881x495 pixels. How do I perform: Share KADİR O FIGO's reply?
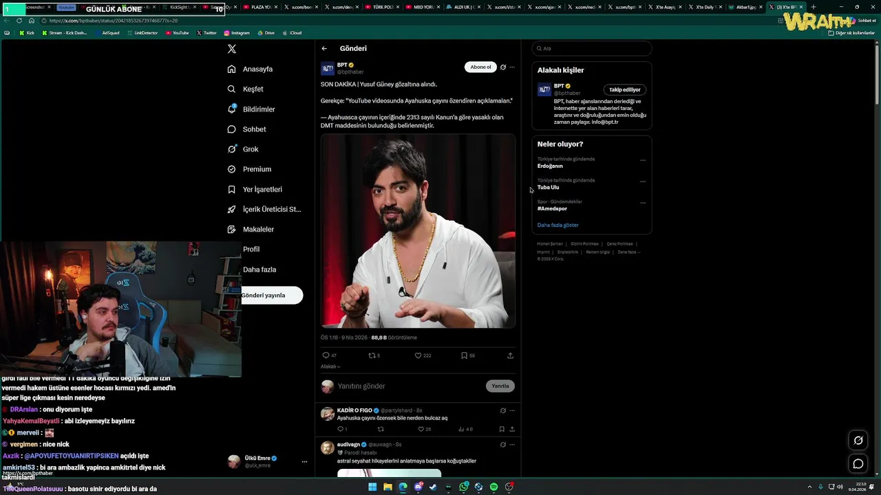511,429
